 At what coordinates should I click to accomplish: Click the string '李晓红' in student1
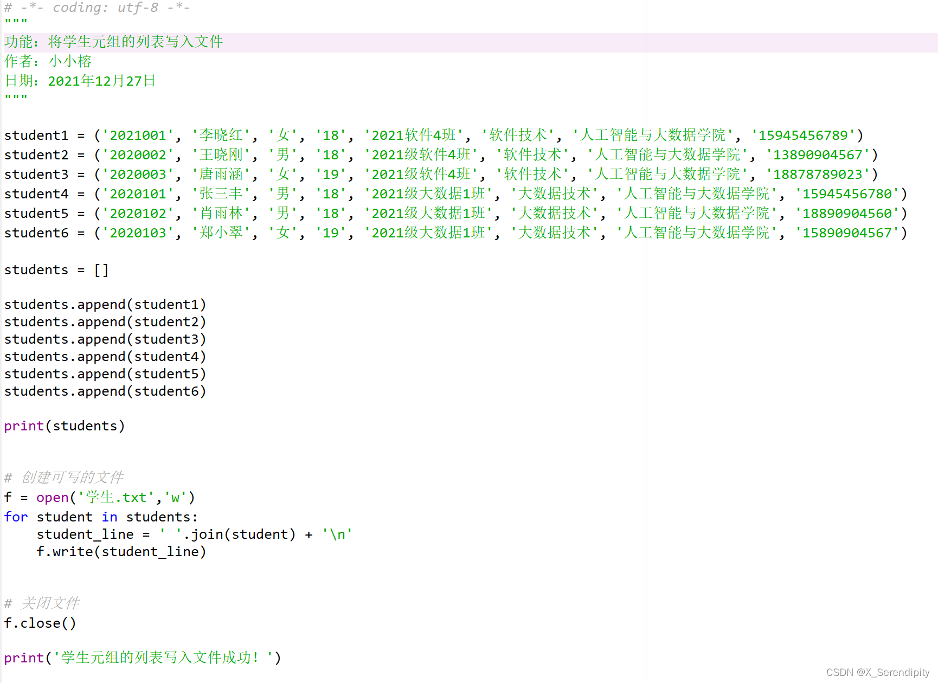point(221,135)
